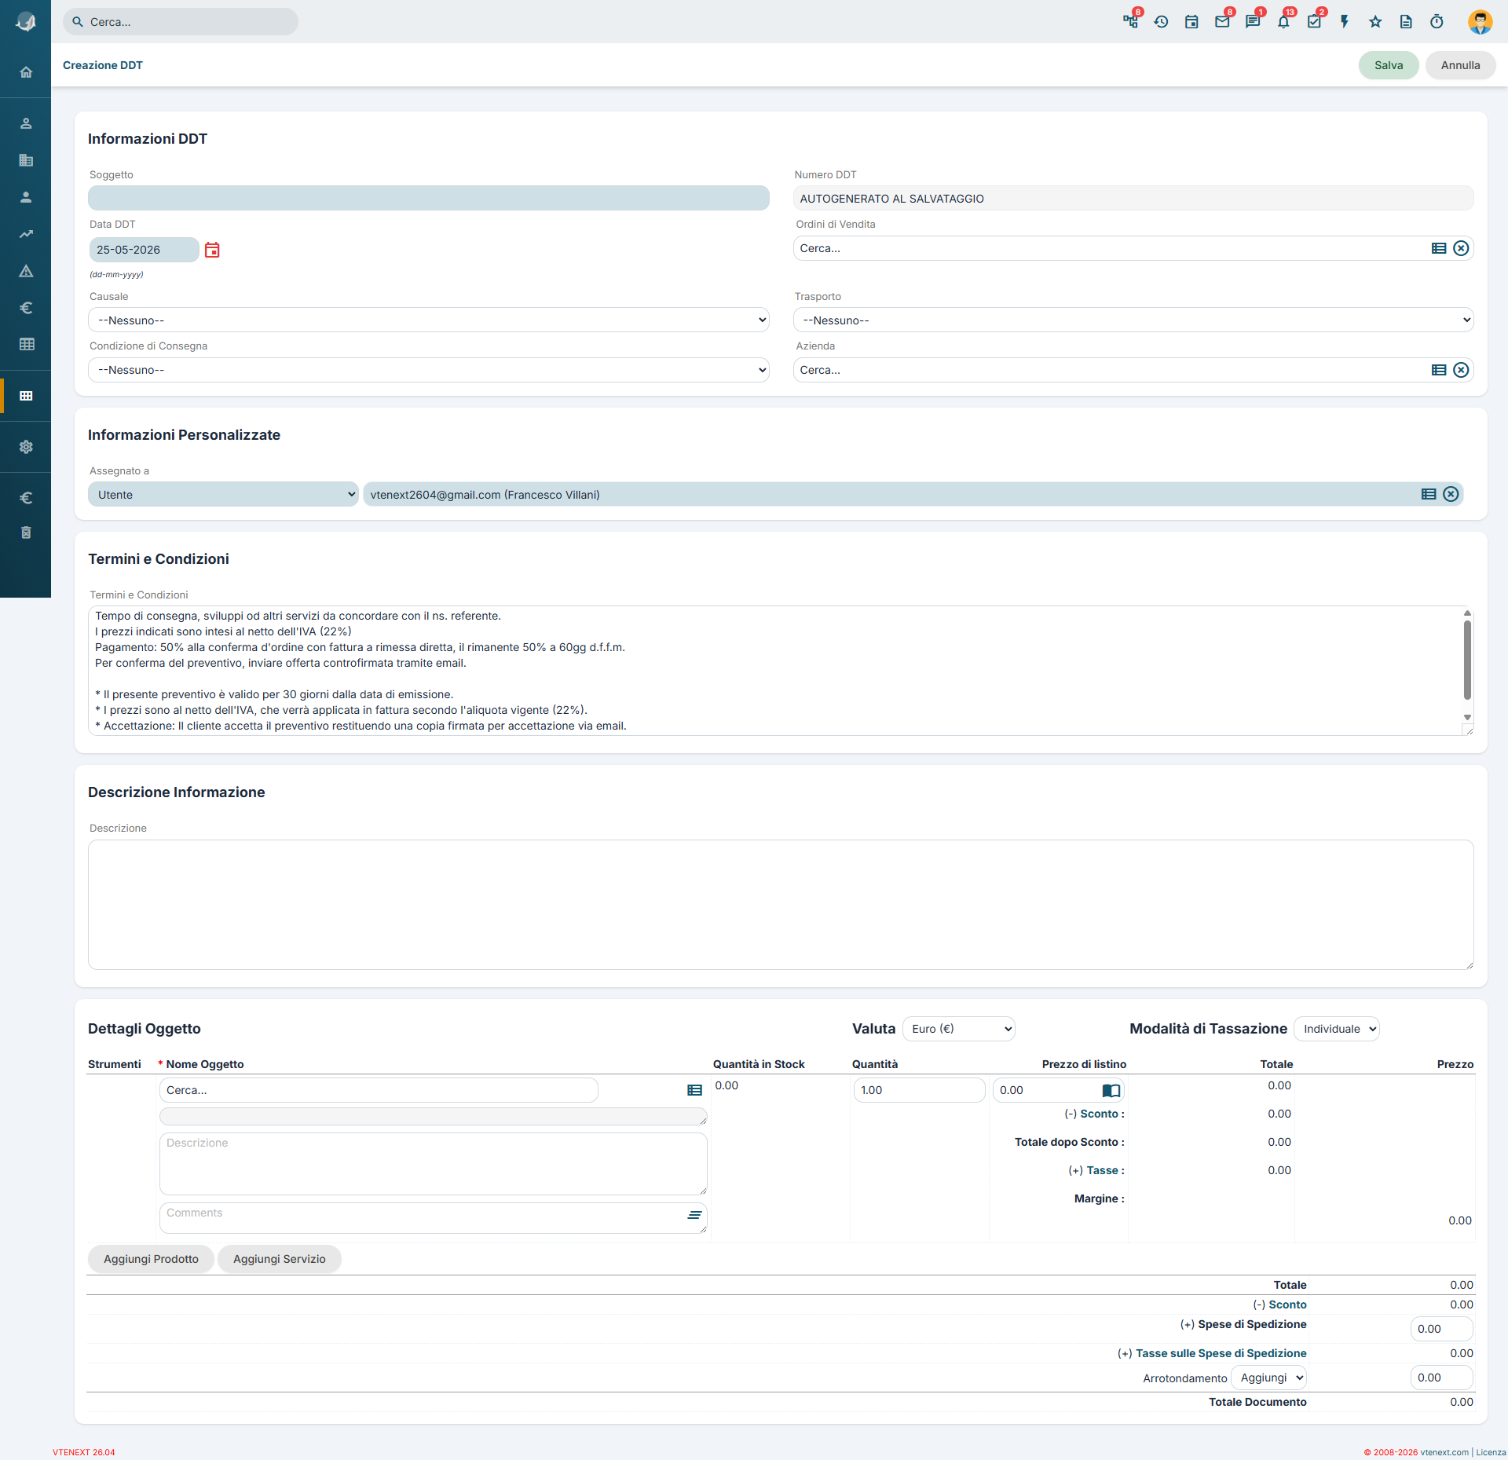Expand the Modalità di Tassazione dropdown
This screenshot has height=1460, width=1508.
point(1337,1029)
